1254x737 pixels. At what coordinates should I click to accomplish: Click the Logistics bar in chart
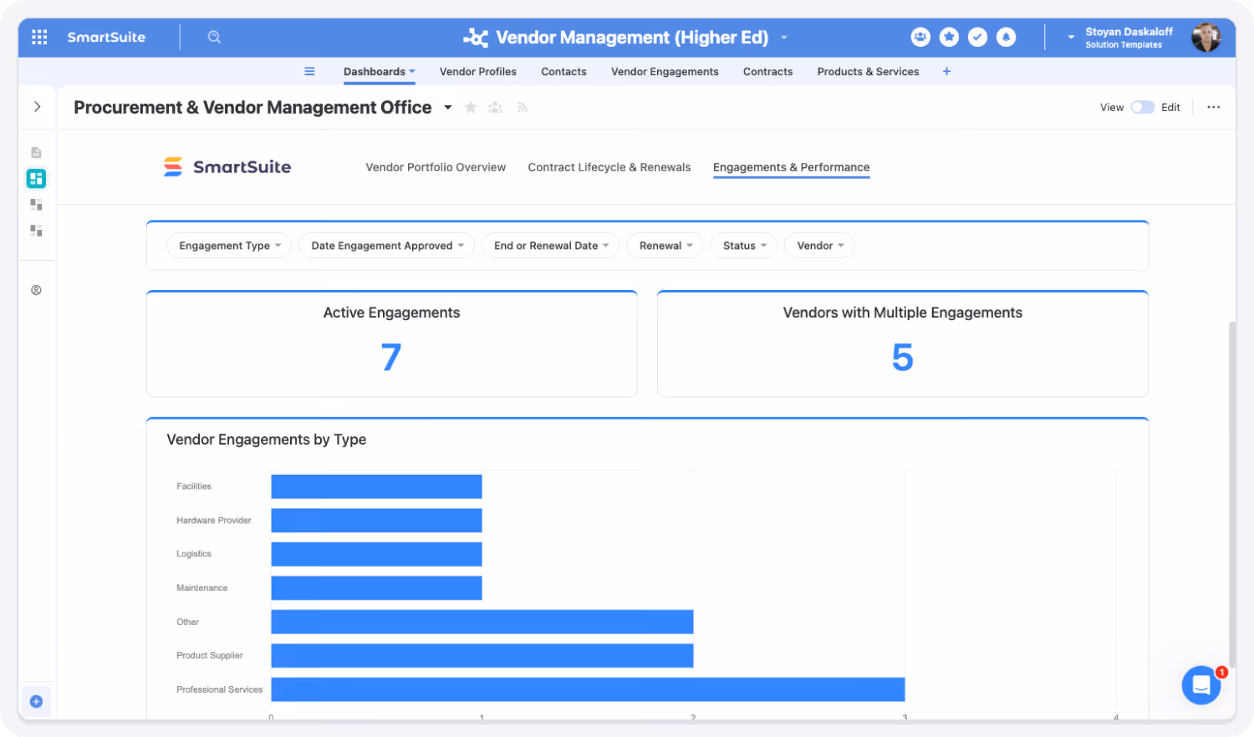[376, 554]
